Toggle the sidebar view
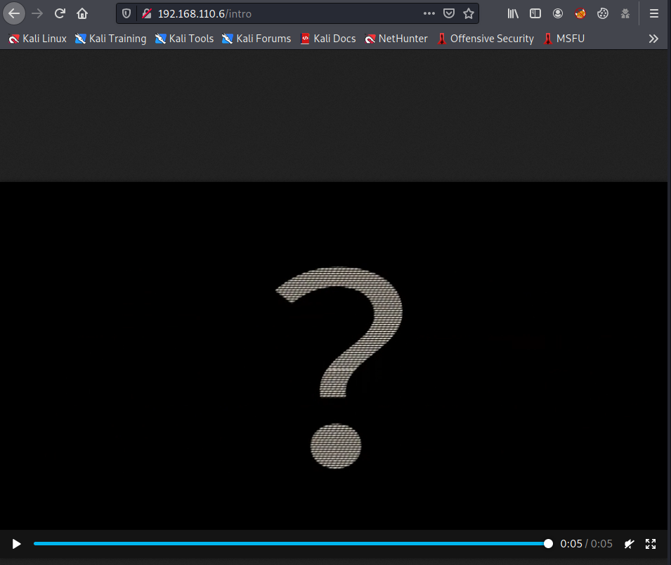 click(535, 13)
